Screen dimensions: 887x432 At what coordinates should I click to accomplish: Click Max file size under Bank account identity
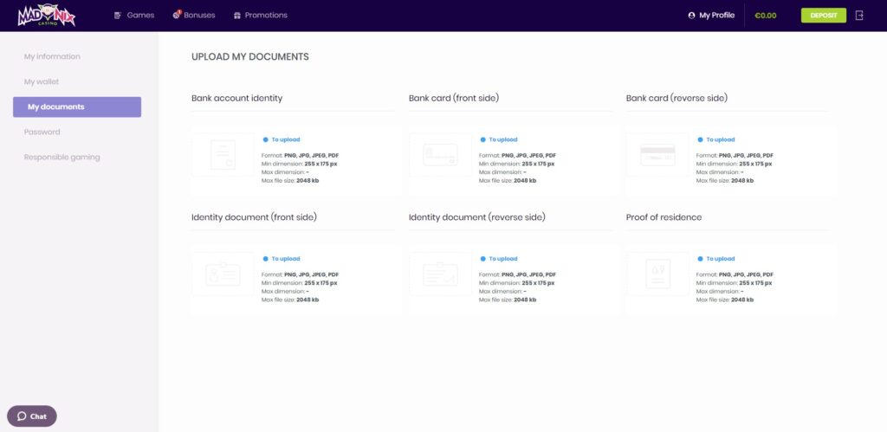(x=289, y=181)
